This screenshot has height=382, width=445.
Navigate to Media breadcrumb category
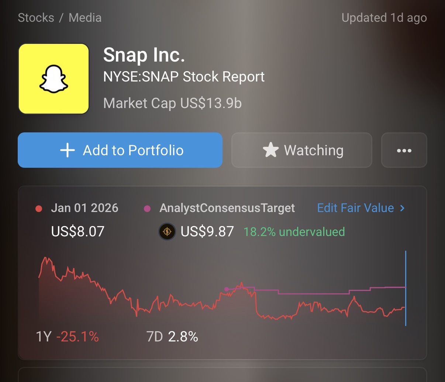pos(85,18)
